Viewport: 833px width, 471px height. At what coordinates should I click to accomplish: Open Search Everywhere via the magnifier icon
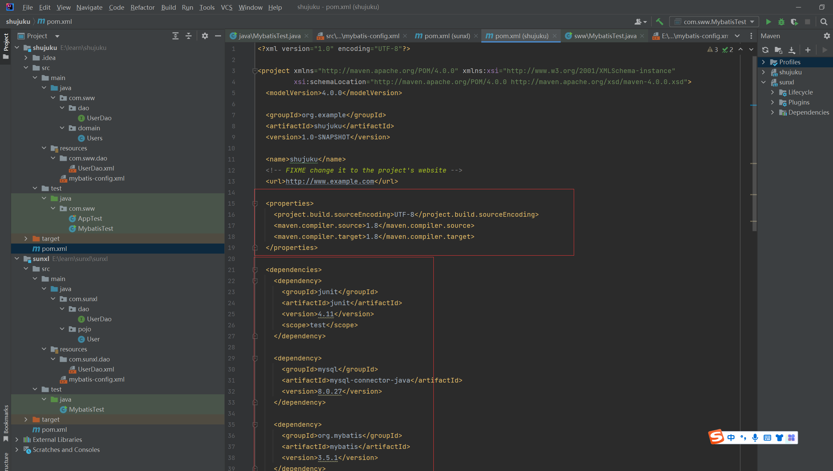pyautogui.click(x=824, y=22)
